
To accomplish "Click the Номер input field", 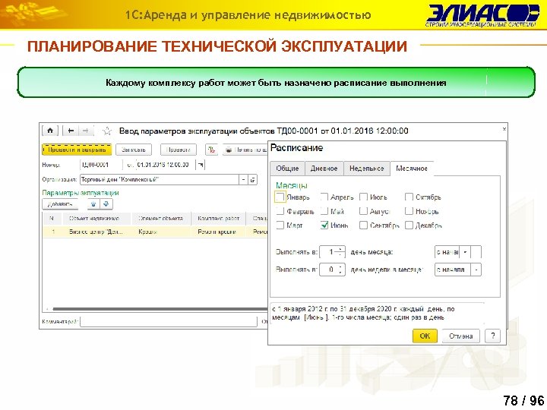I will coord(101,165).
